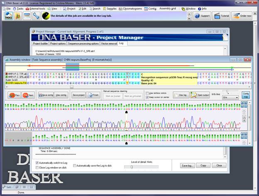Click the chromatogram toolbar icon beside Tasks
Viewport: 259px width, 196px height.
click(18, 16)
